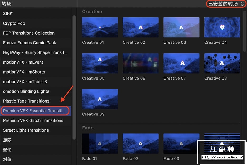The height and width of the screenshot is (165, 247).
Task: Select the 叠化 category
Action: point(36,149)
